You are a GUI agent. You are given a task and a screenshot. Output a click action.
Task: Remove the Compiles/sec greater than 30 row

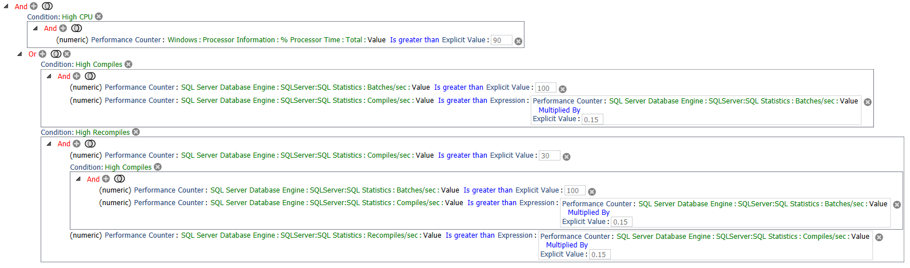(566, 157)
